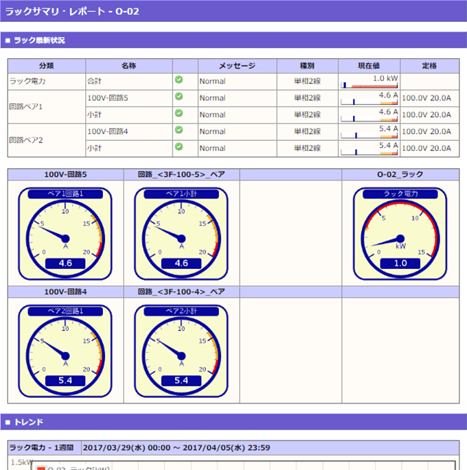Click the ペア2小計 ammeter gauge
This screenshot has height=470, width=467.
click(x=181, y=351)
